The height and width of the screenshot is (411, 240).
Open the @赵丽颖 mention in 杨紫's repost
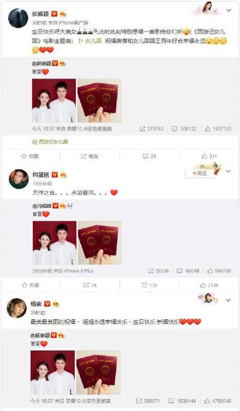tap(40, 335)
